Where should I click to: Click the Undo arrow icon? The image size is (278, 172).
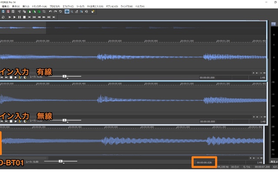[x=50, y=12]
